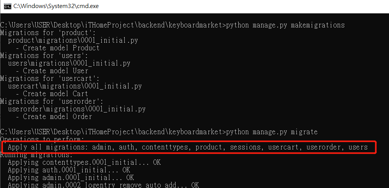Click the 'Create model Product' line
Screen dimensions: 389x188
point(57,48)
